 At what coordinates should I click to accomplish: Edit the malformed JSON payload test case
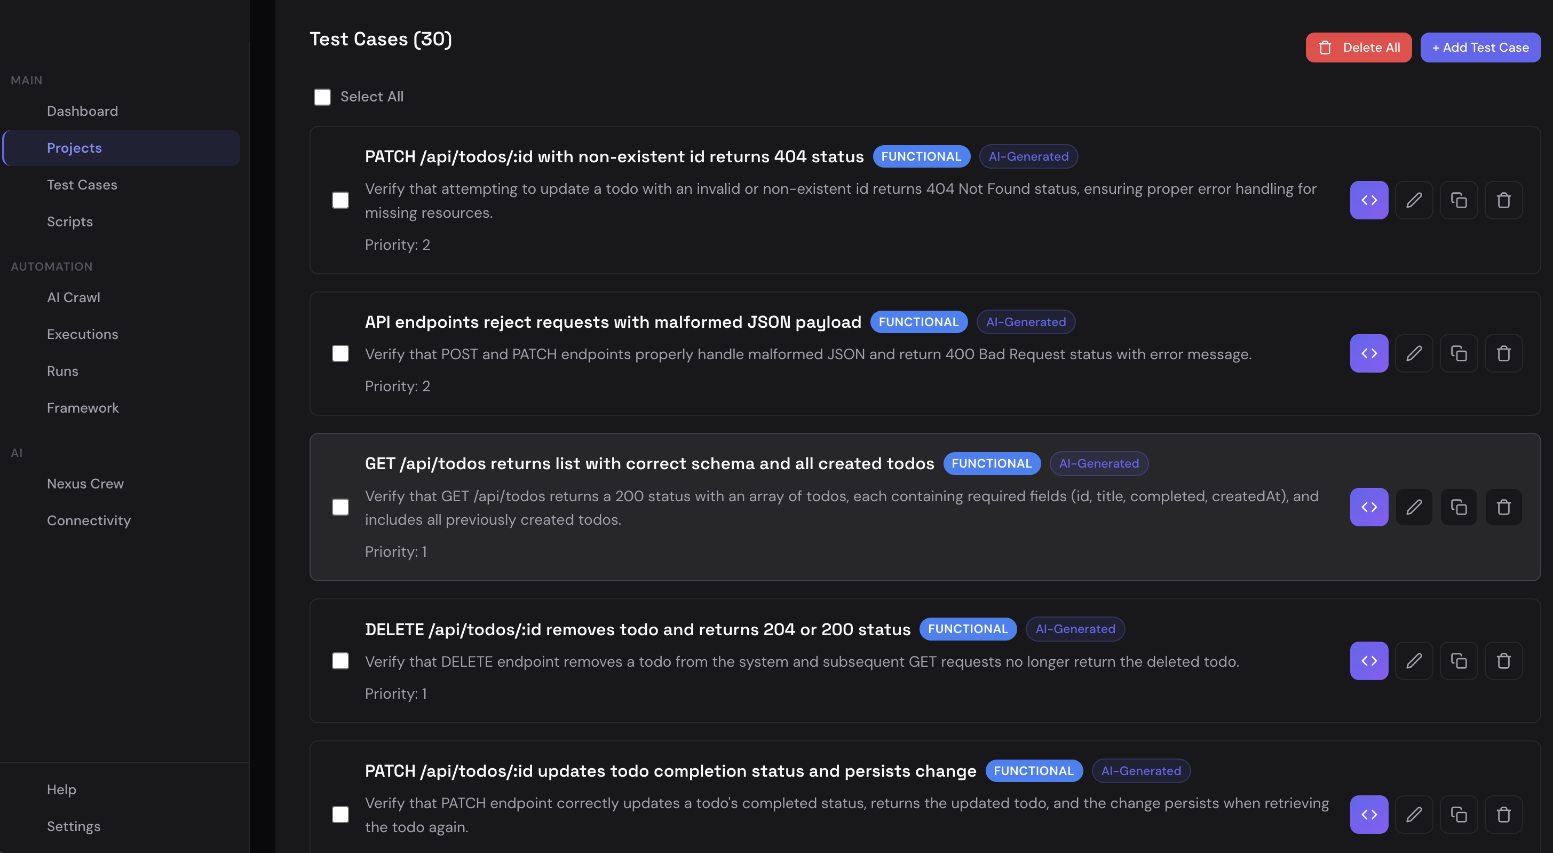1414,353
